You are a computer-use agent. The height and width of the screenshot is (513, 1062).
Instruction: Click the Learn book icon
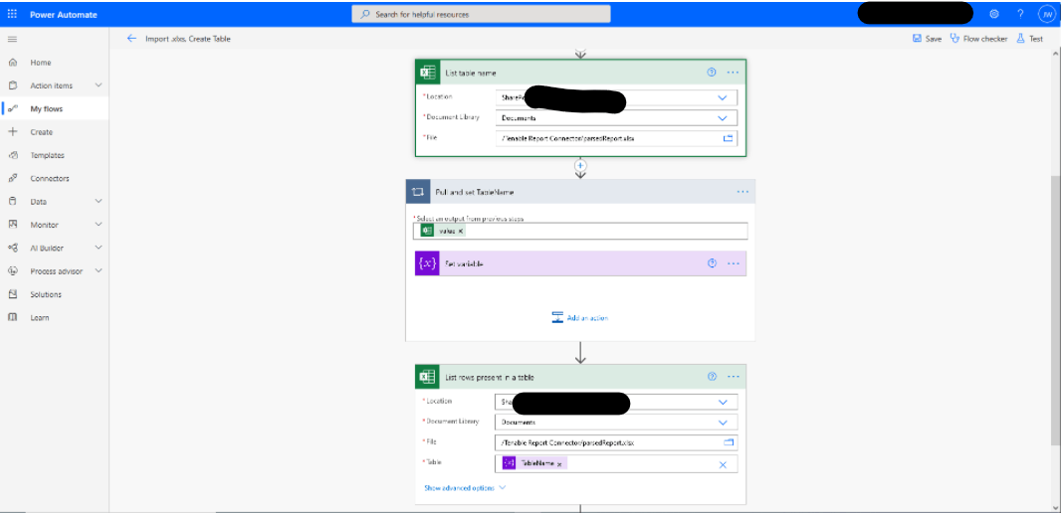[x=12, y=317]
